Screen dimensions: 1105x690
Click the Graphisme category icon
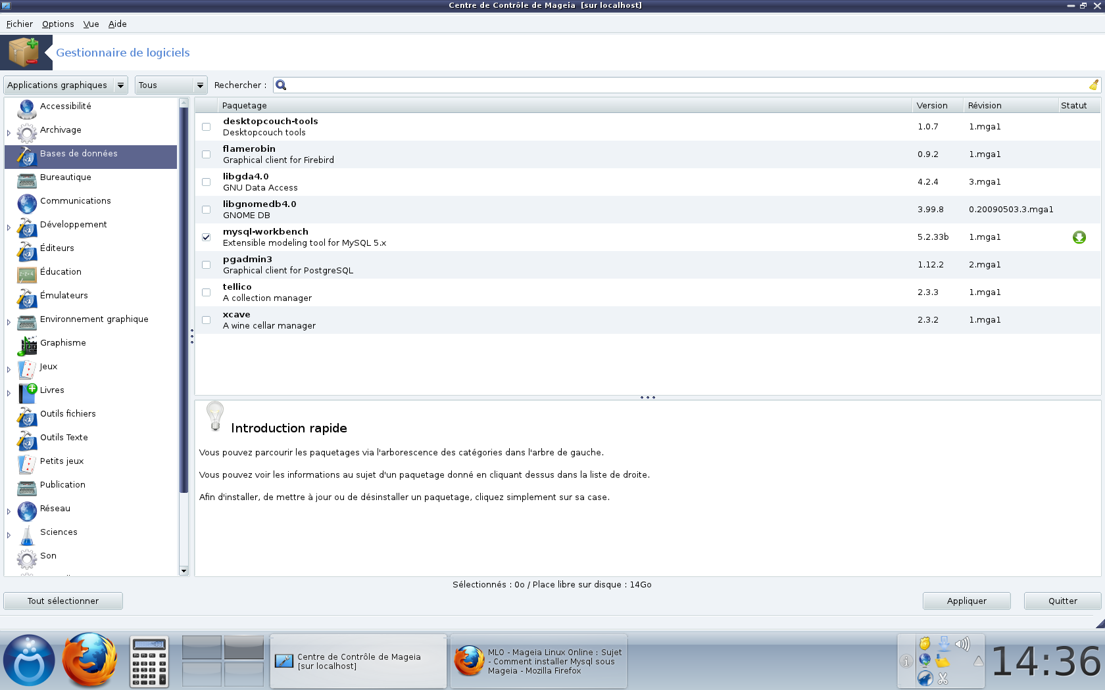tap(27, 346)
